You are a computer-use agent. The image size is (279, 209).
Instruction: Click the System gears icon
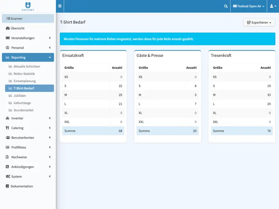(x=8, y=176)
